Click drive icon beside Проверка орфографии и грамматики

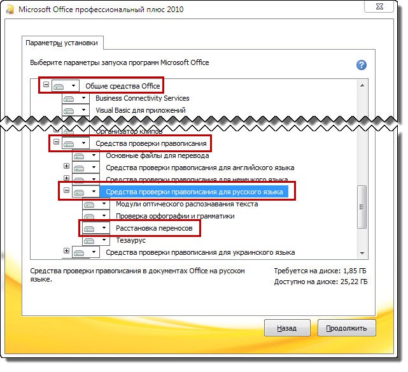pyautogui.click(x=90, y=216)
